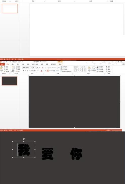Toggle center text alignment
Image resolution: width=125 pixels, height=184 pixels.
click(48, 71)
